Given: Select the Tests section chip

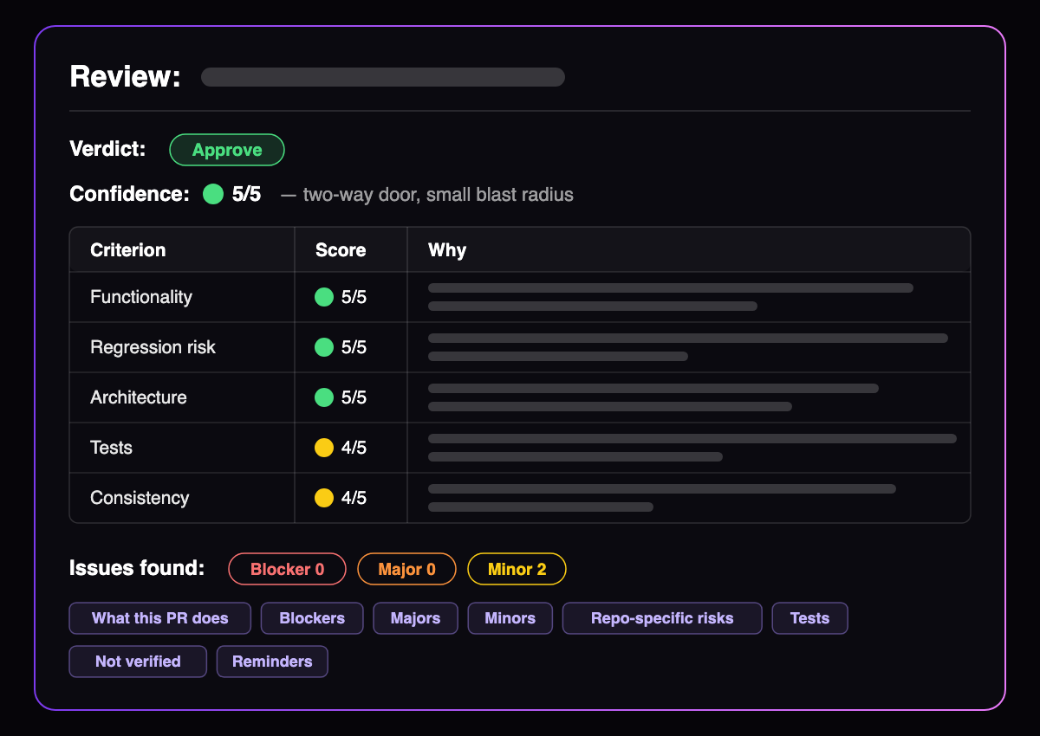Looking at the screenshot, I should tap(810, 618).
